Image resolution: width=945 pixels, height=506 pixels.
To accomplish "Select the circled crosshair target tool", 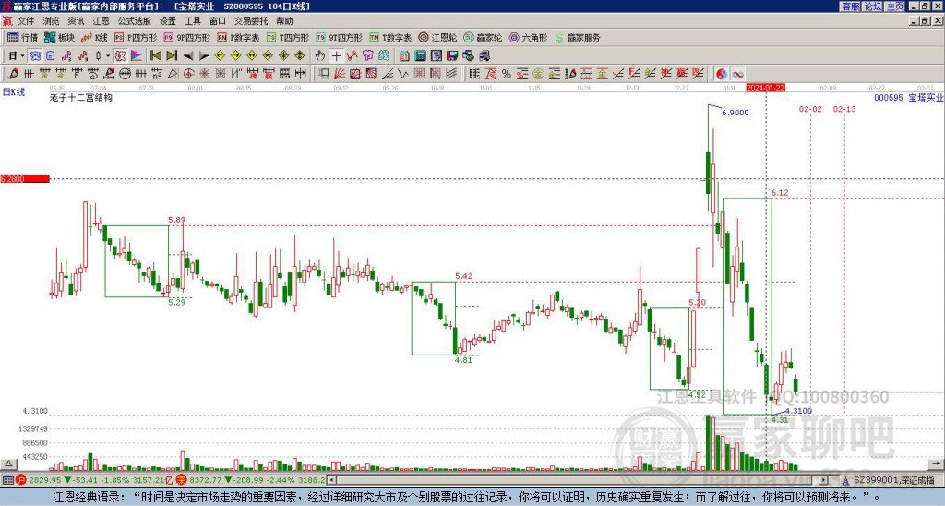I will click(188, 74).
